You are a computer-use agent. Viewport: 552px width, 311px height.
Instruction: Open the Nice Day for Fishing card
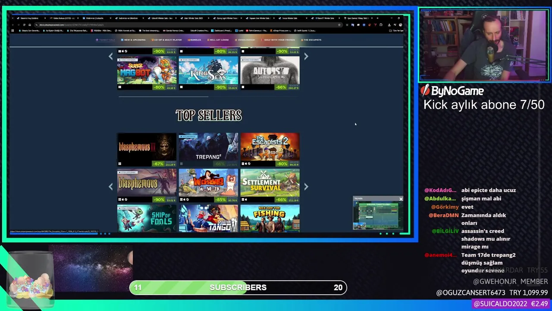tap(270, 218)
